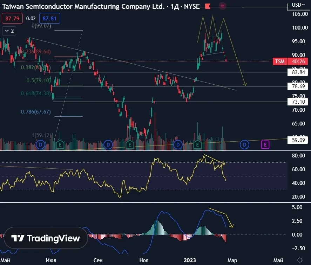Open chart settings gear at the time axis corner

(300, 260)
